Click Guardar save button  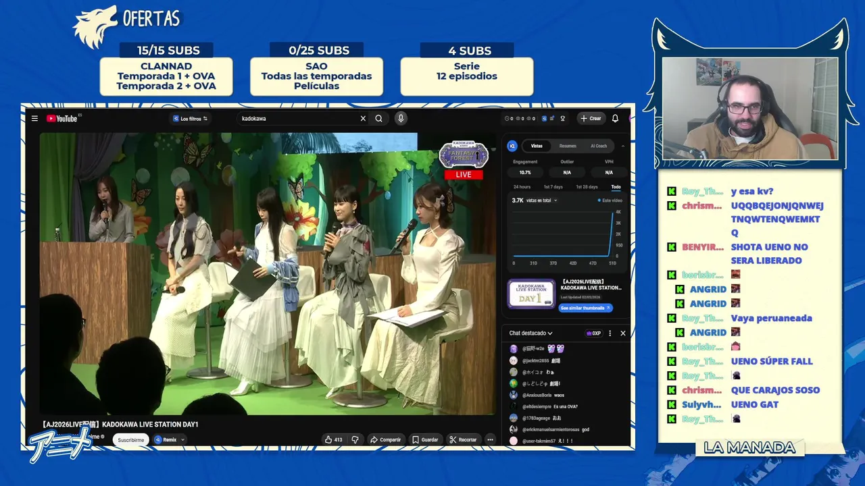click(x=425, y=439)
